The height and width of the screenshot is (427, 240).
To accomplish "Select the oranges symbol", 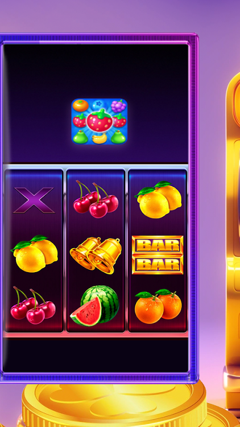I will (158, 306).
